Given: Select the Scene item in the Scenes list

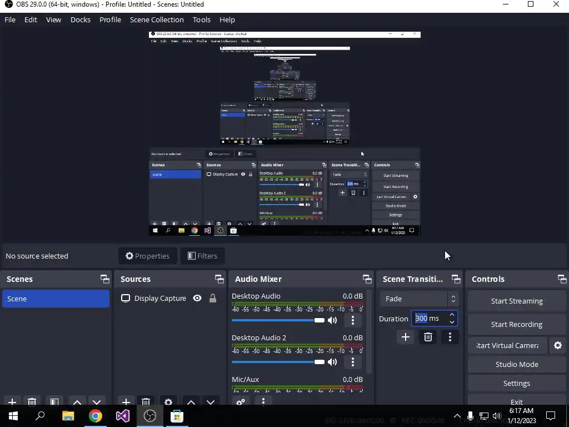Looking at the screenshot, I should (56, 299).
